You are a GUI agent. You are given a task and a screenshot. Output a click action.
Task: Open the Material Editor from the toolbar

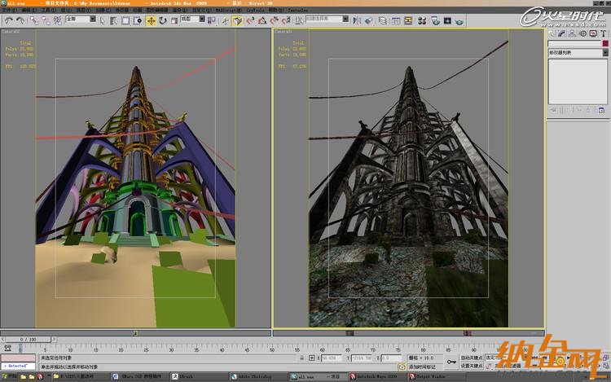pyautogui.click(x=423, y=20)
